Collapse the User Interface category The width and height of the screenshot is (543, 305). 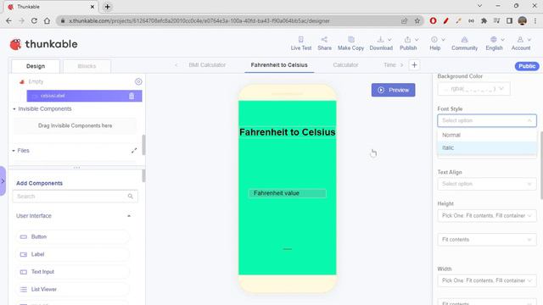pyautogui.click(x=129, y=216)
